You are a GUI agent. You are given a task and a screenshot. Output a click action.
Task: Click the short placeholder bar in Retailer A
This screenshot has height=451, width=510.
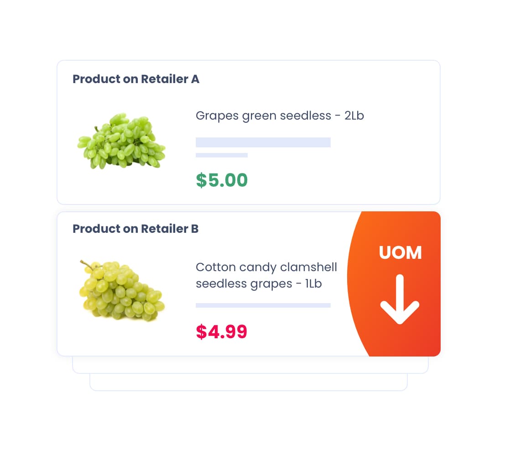click(x=221, y=155)
